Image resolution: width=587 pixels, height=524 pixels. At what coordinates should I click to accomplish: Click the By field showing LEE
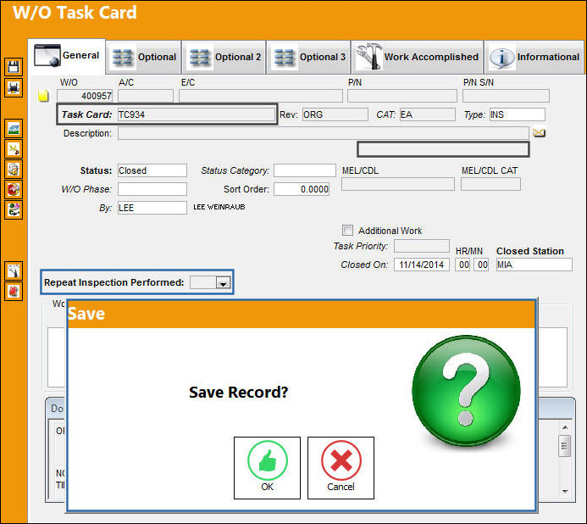152,208
